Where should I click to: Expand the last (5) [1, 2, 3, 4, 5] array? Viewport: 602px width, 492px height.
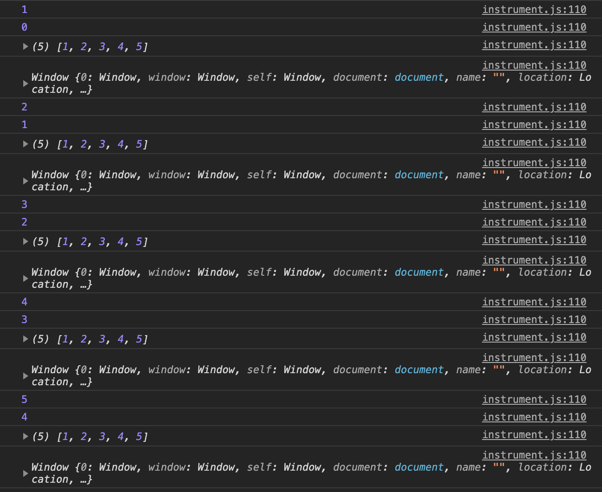pos(26,436)
